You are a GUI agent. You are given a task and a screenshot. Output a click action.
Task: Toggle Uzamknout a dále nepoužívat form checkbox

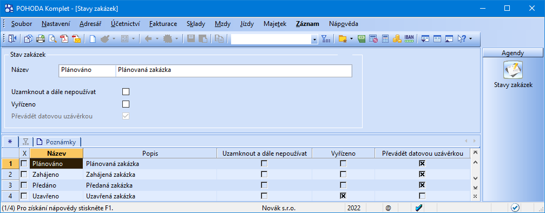pos(126,92)
